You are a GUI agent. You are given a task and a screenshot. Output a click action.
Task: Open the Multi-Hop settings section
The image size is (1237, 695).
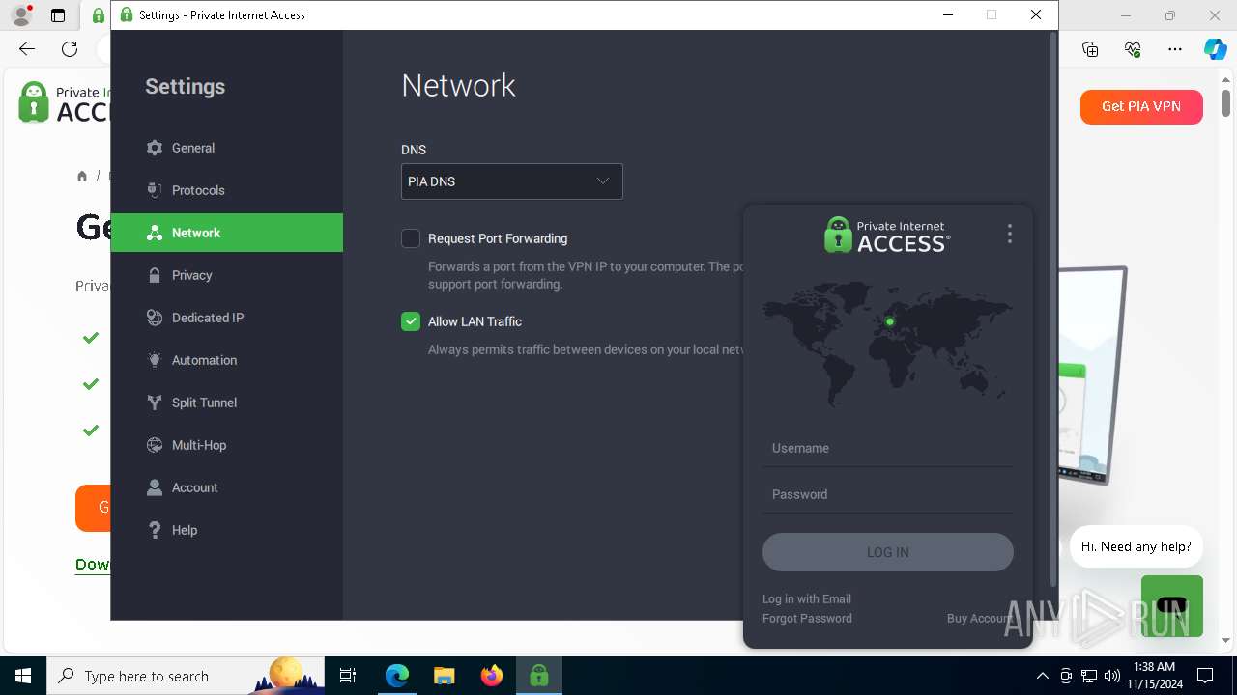[227, 445]
